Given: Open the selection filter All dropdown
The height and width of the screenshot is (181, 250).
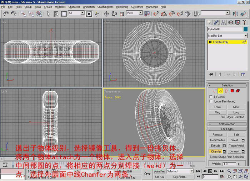Looking at the screenshot, I should pos(82,13).
